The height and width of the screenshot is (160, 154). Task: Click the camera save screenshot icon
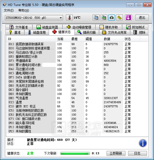pos(111,18)
